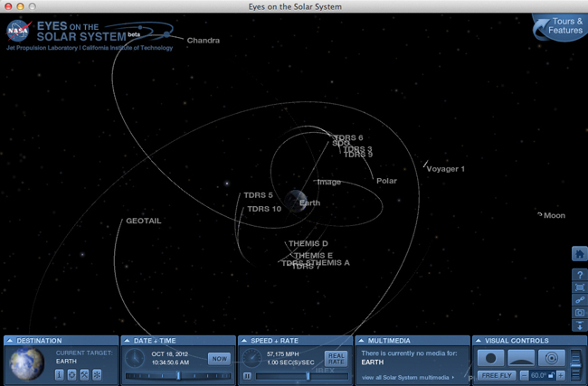Click the OCT 18, 2012 date text
Viewport: 588px width, 386px height.
pos(170,353)
